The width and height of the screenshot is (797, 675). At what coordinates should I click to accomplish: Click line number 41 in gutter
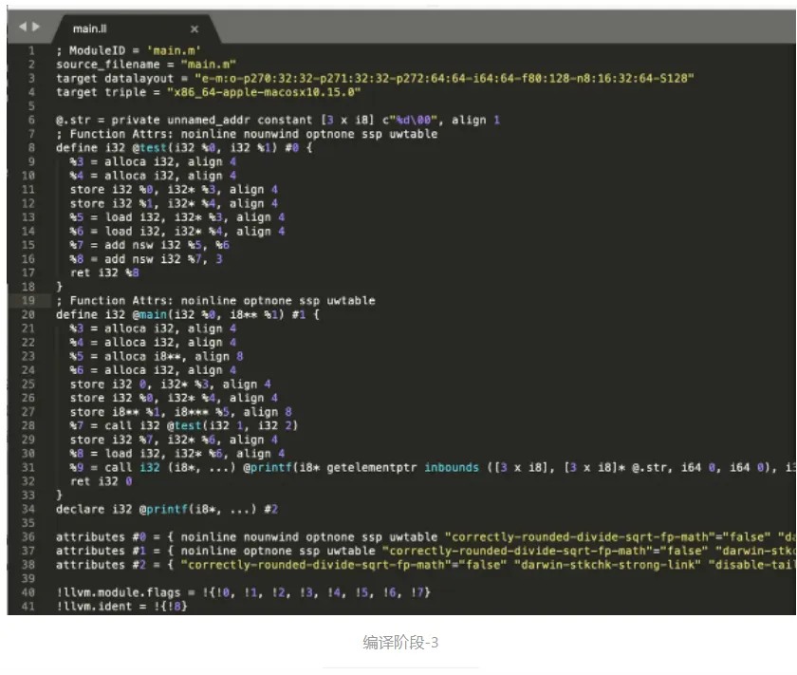28,606
